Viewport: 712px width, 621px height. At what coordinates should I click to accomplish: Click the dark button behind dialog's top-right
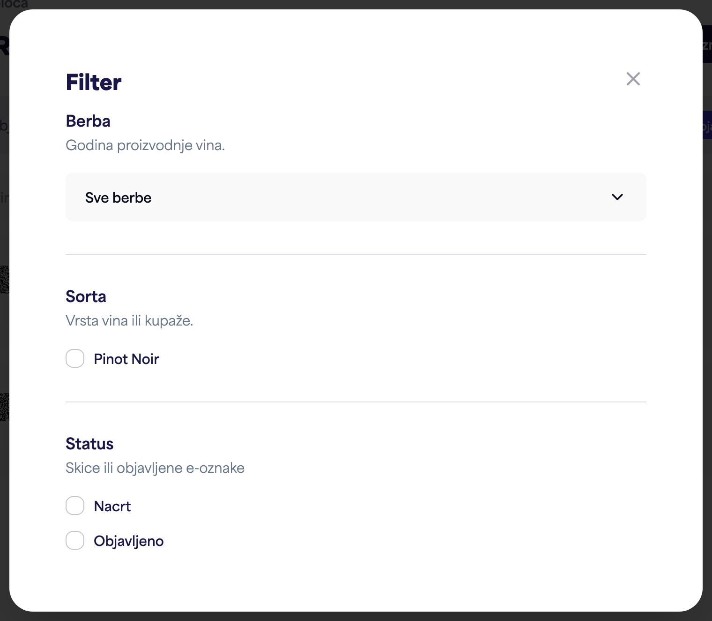(x=707, y=44)
